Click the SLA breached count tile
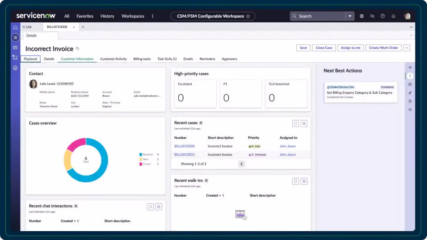This screenshot has height=240, width=427. [286, 94]
